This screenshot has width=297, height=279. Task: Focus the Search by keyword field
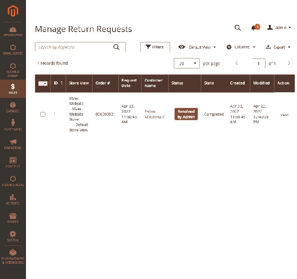80,47
